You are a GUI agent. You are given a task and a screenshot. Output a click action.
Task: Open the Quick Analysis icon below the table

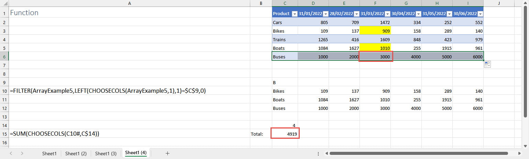pos(487,65)
